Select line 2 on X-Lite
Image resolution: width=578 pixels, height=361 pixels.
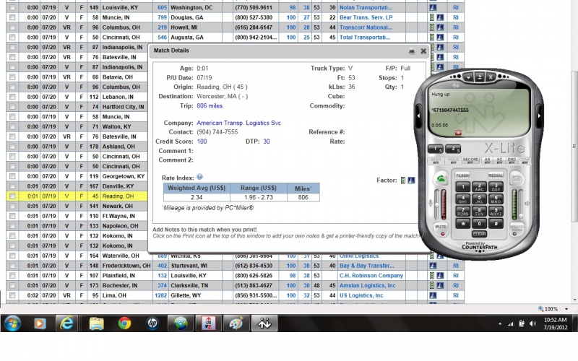pos(453,149)
